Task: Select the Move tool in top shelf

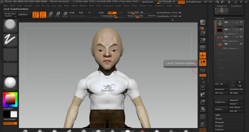Action: tap(50, 15)
